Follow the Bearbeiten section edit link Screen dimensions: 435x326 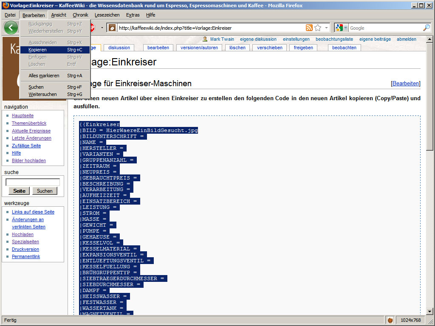[x=406, y=84]
